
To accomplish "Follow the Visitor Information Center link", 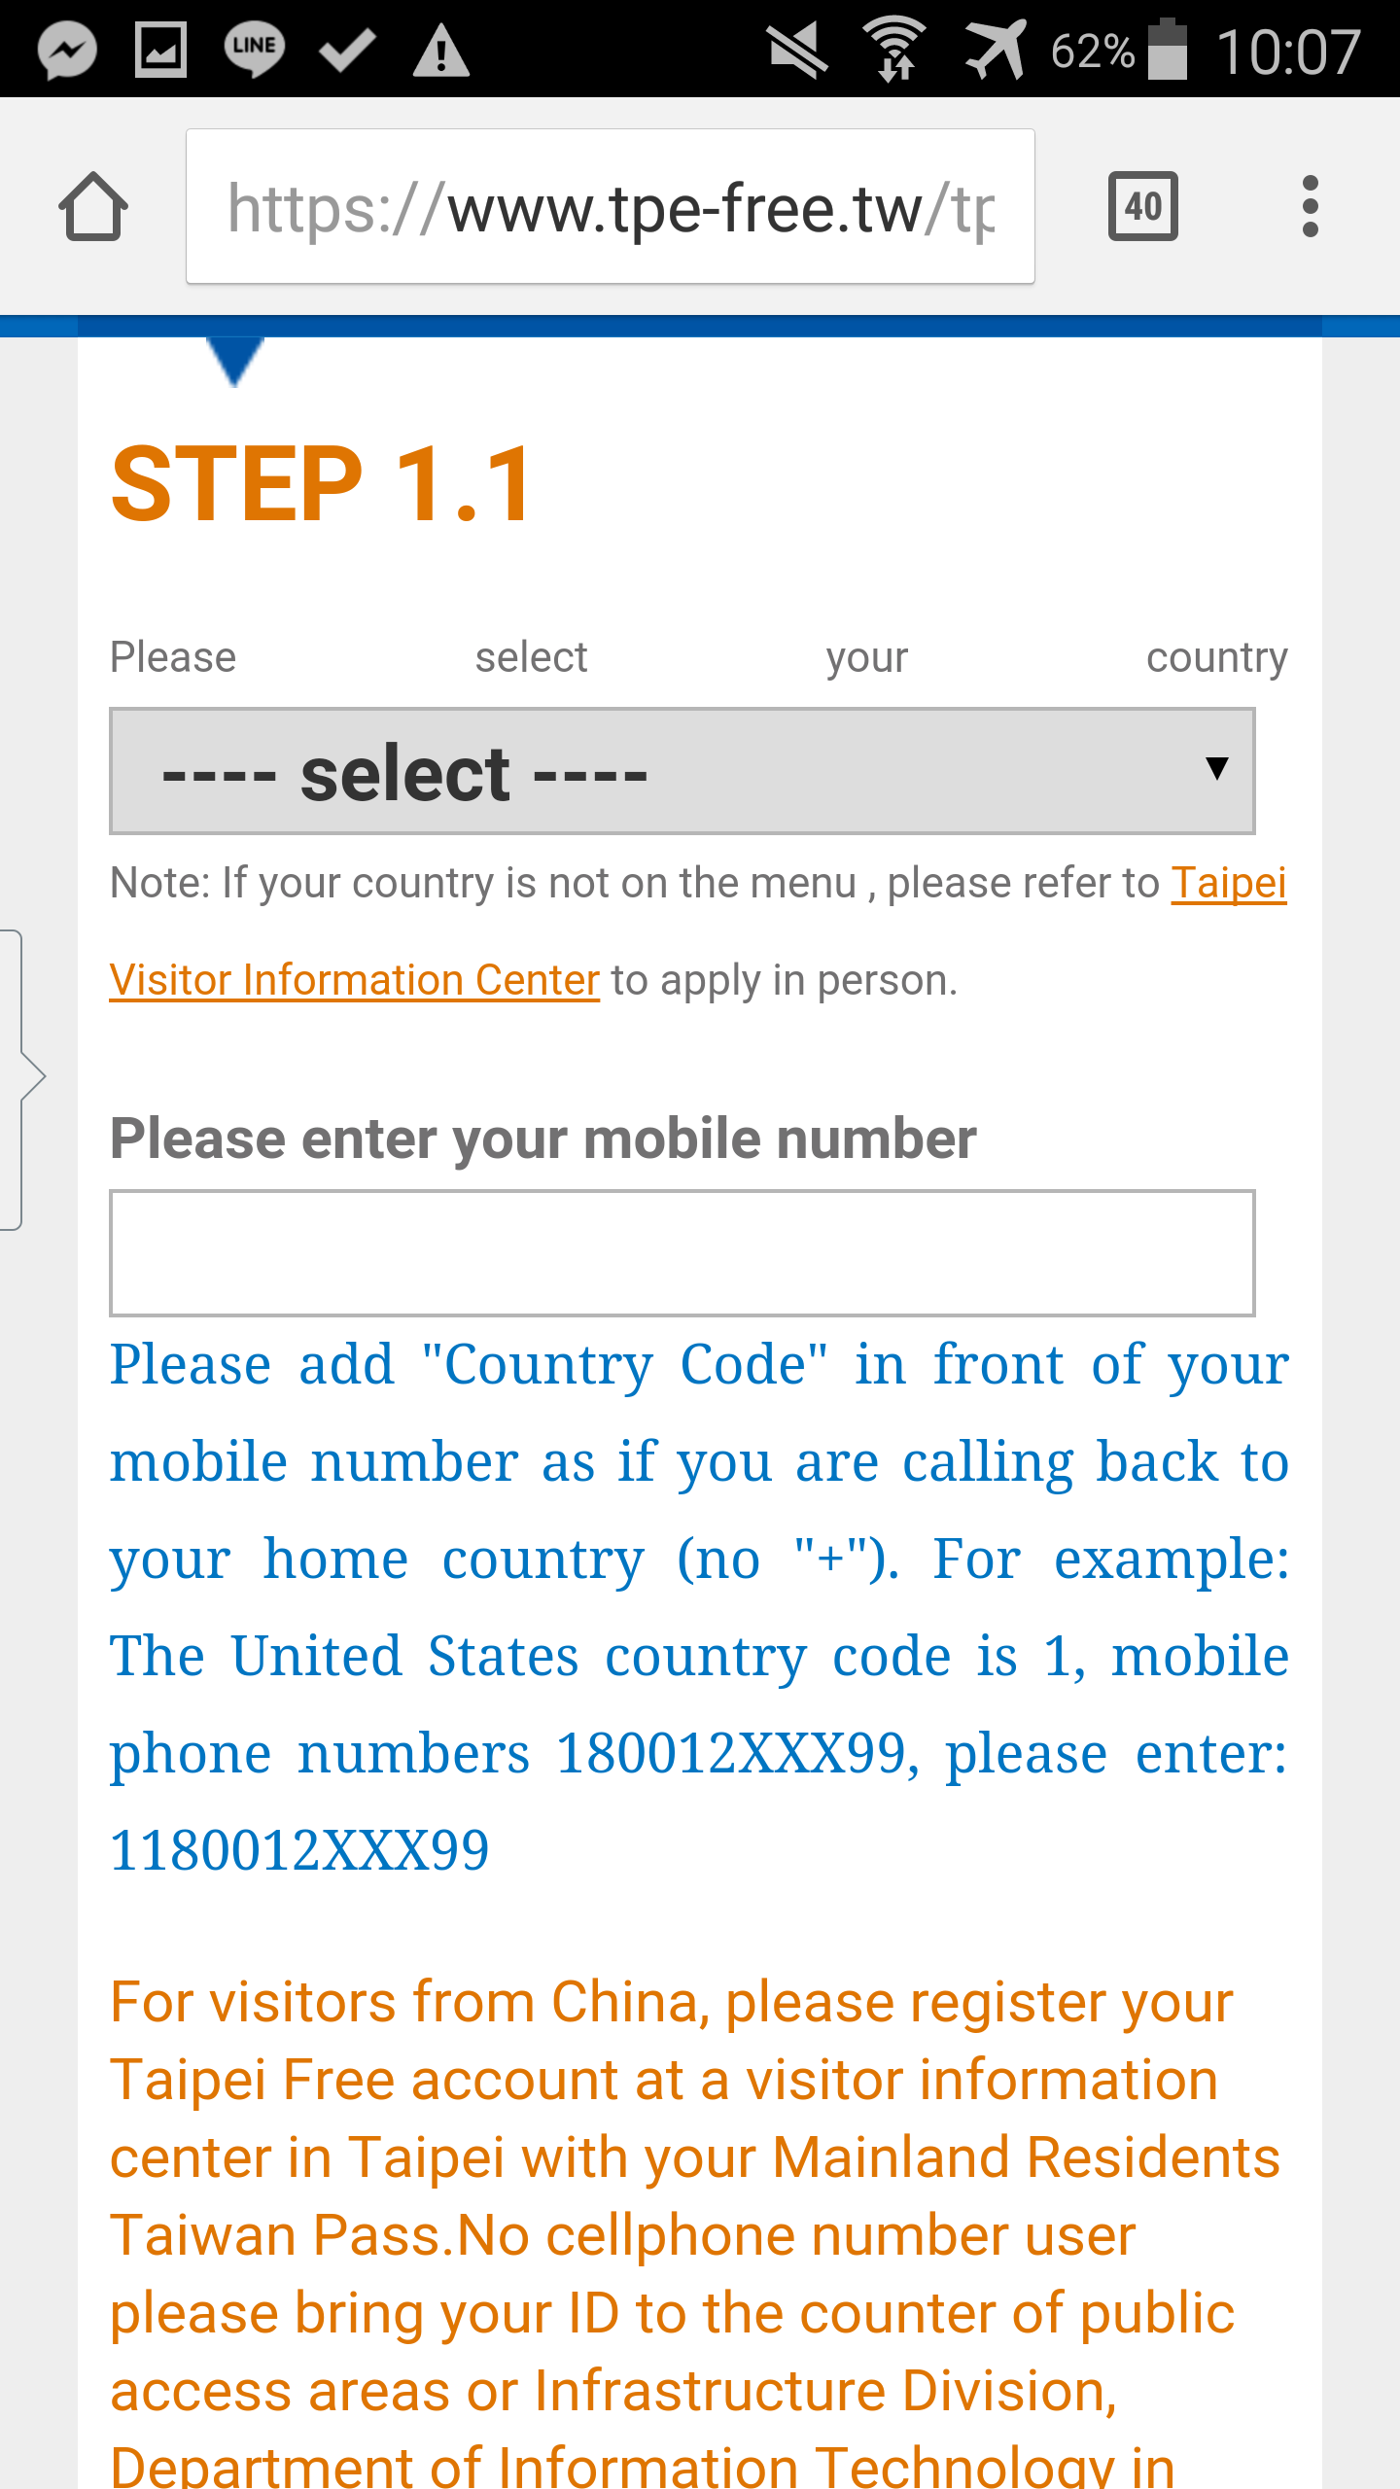I will [355, 980].
